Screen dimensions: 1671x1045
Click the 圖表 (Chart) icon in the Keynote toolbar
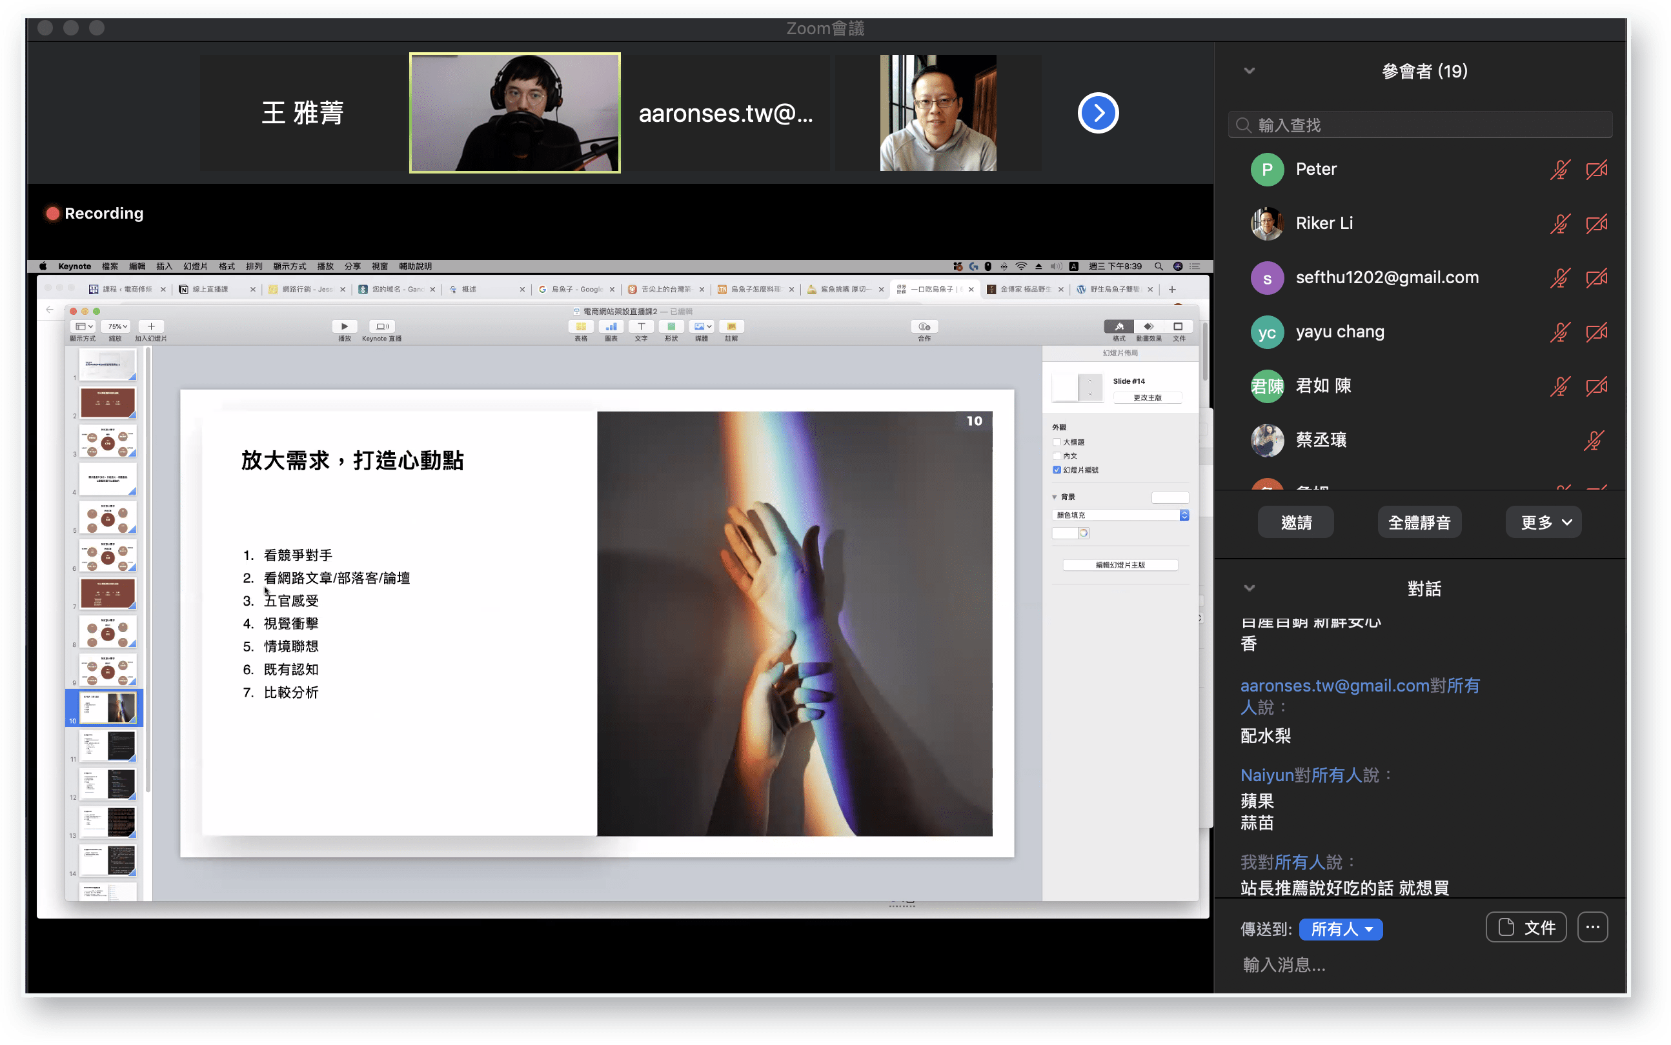click(x=611, y=326)
